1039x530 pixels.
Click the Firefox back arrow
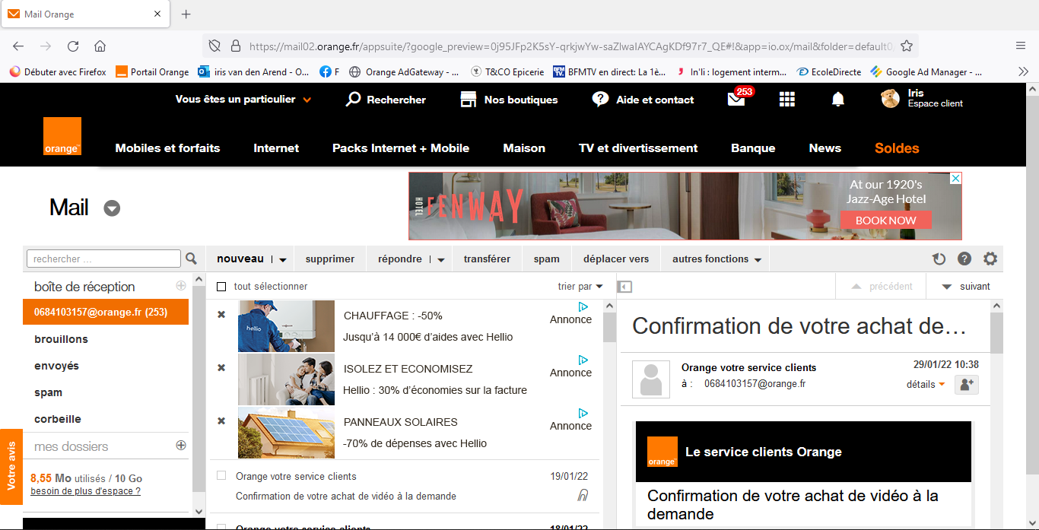pos(18,46)
